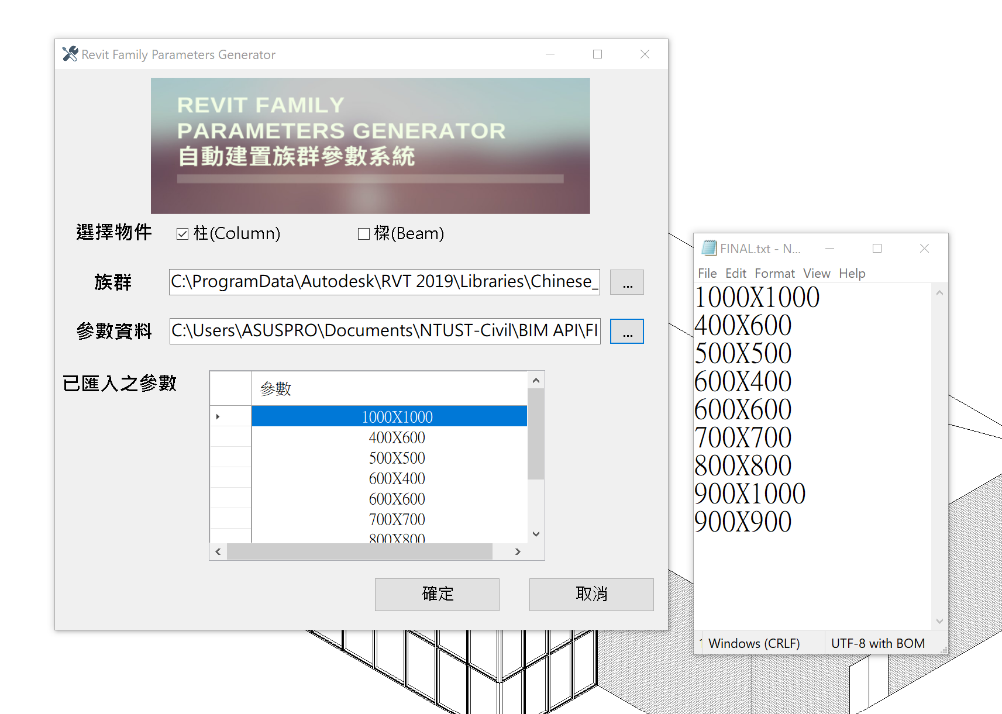Click the row selector arrow of 1000X1000
Screen dimensions: 1002x714
[230, 416]
